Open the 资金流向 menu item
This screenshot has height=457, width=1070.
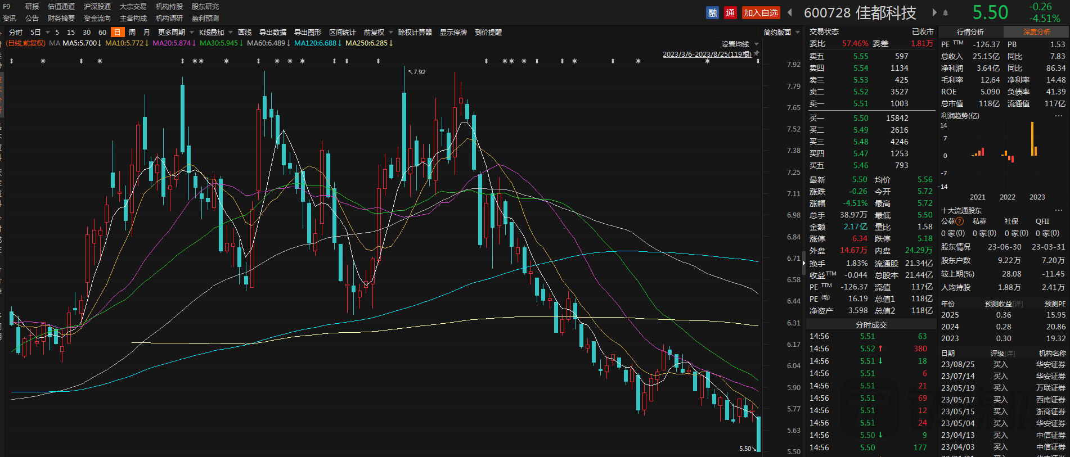(x=97, y=19)
